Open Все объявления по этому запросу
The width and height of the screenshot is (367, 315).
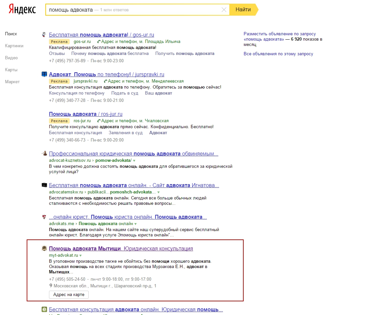click(278, 54)
